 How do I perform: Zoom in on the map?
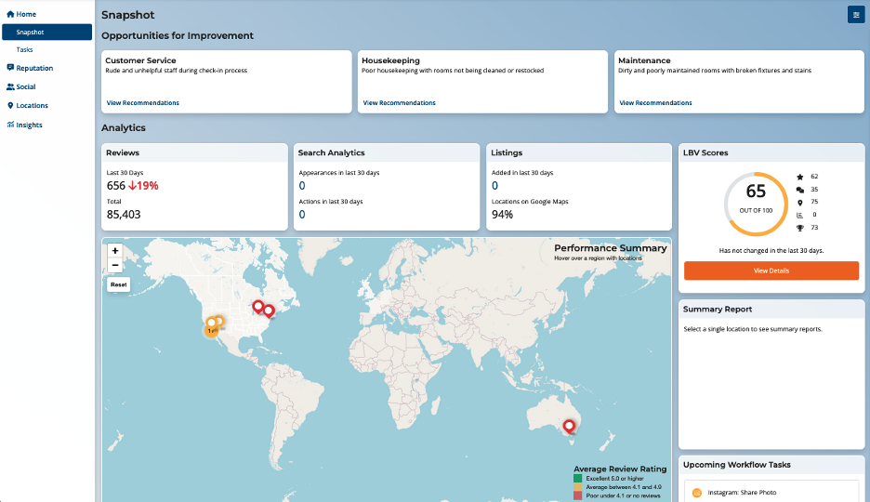tap(115, 251)
